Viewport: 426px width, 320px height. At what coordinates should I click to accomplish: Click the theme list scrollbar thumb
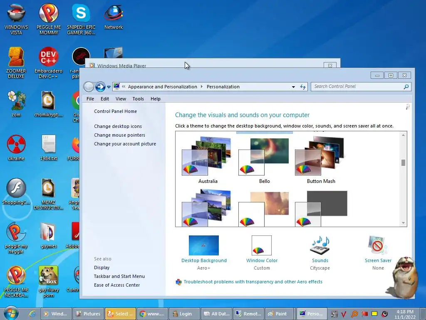[403, 162]
